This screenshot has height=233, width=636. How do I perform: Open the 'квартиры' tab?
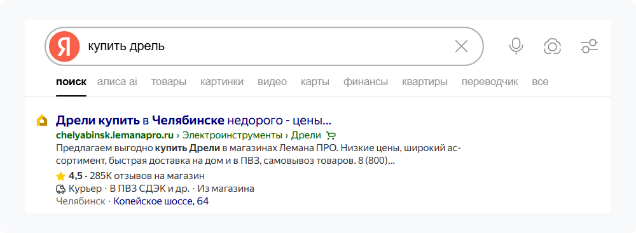(425, 82)
